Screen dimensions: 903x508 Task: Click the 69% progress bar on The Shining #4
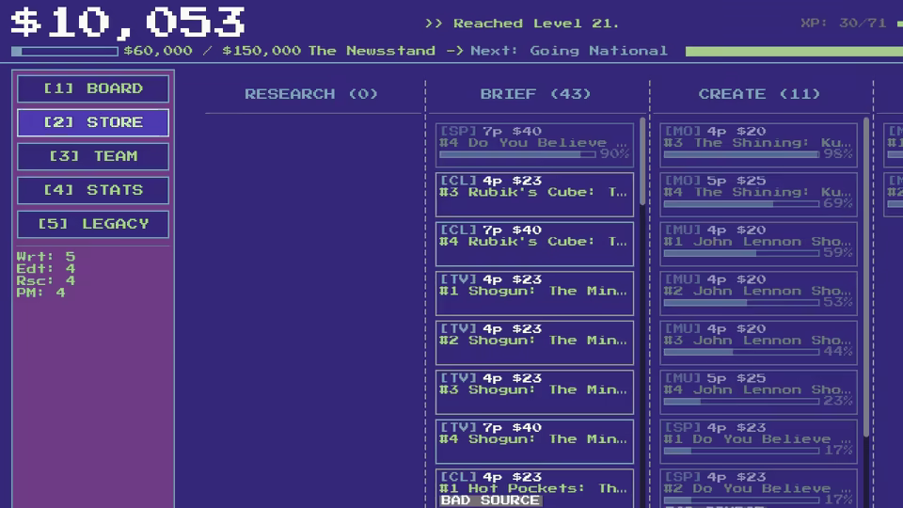click(741, 204)
